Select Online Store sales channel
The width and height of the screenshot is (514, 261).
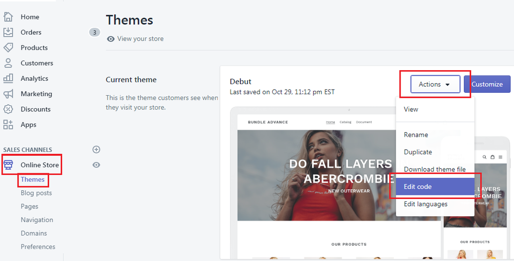coord(40,165)
